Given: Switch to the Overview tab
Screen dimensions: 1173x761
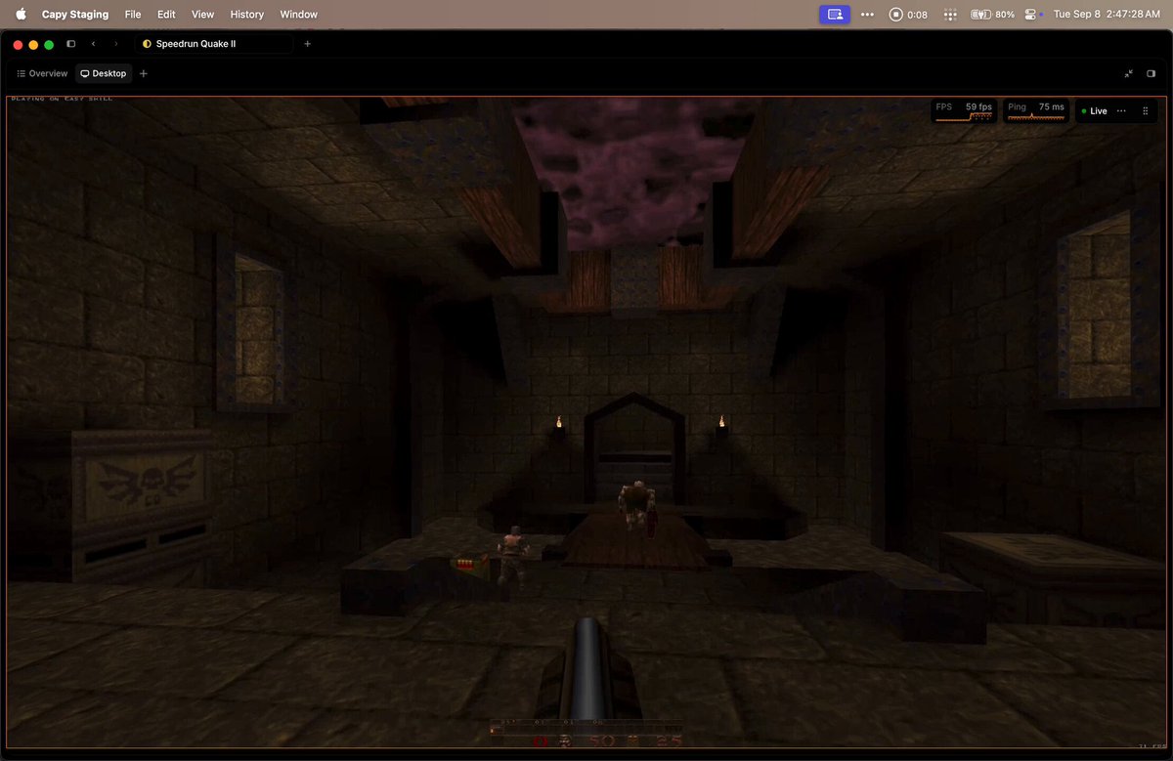Looking at the screenshot, I should click(42, 73).
